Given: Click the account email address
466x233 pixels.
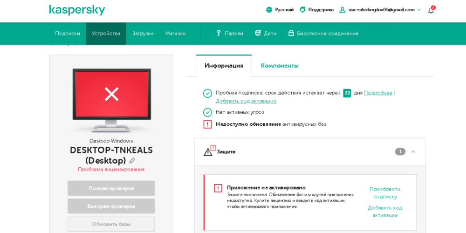Looking at the screenshot, I should pos(381,10).
